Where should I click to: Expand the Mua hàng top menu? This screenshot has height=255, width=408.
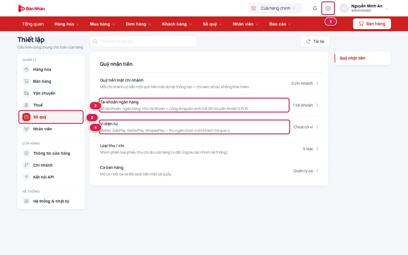coord(103,24)
